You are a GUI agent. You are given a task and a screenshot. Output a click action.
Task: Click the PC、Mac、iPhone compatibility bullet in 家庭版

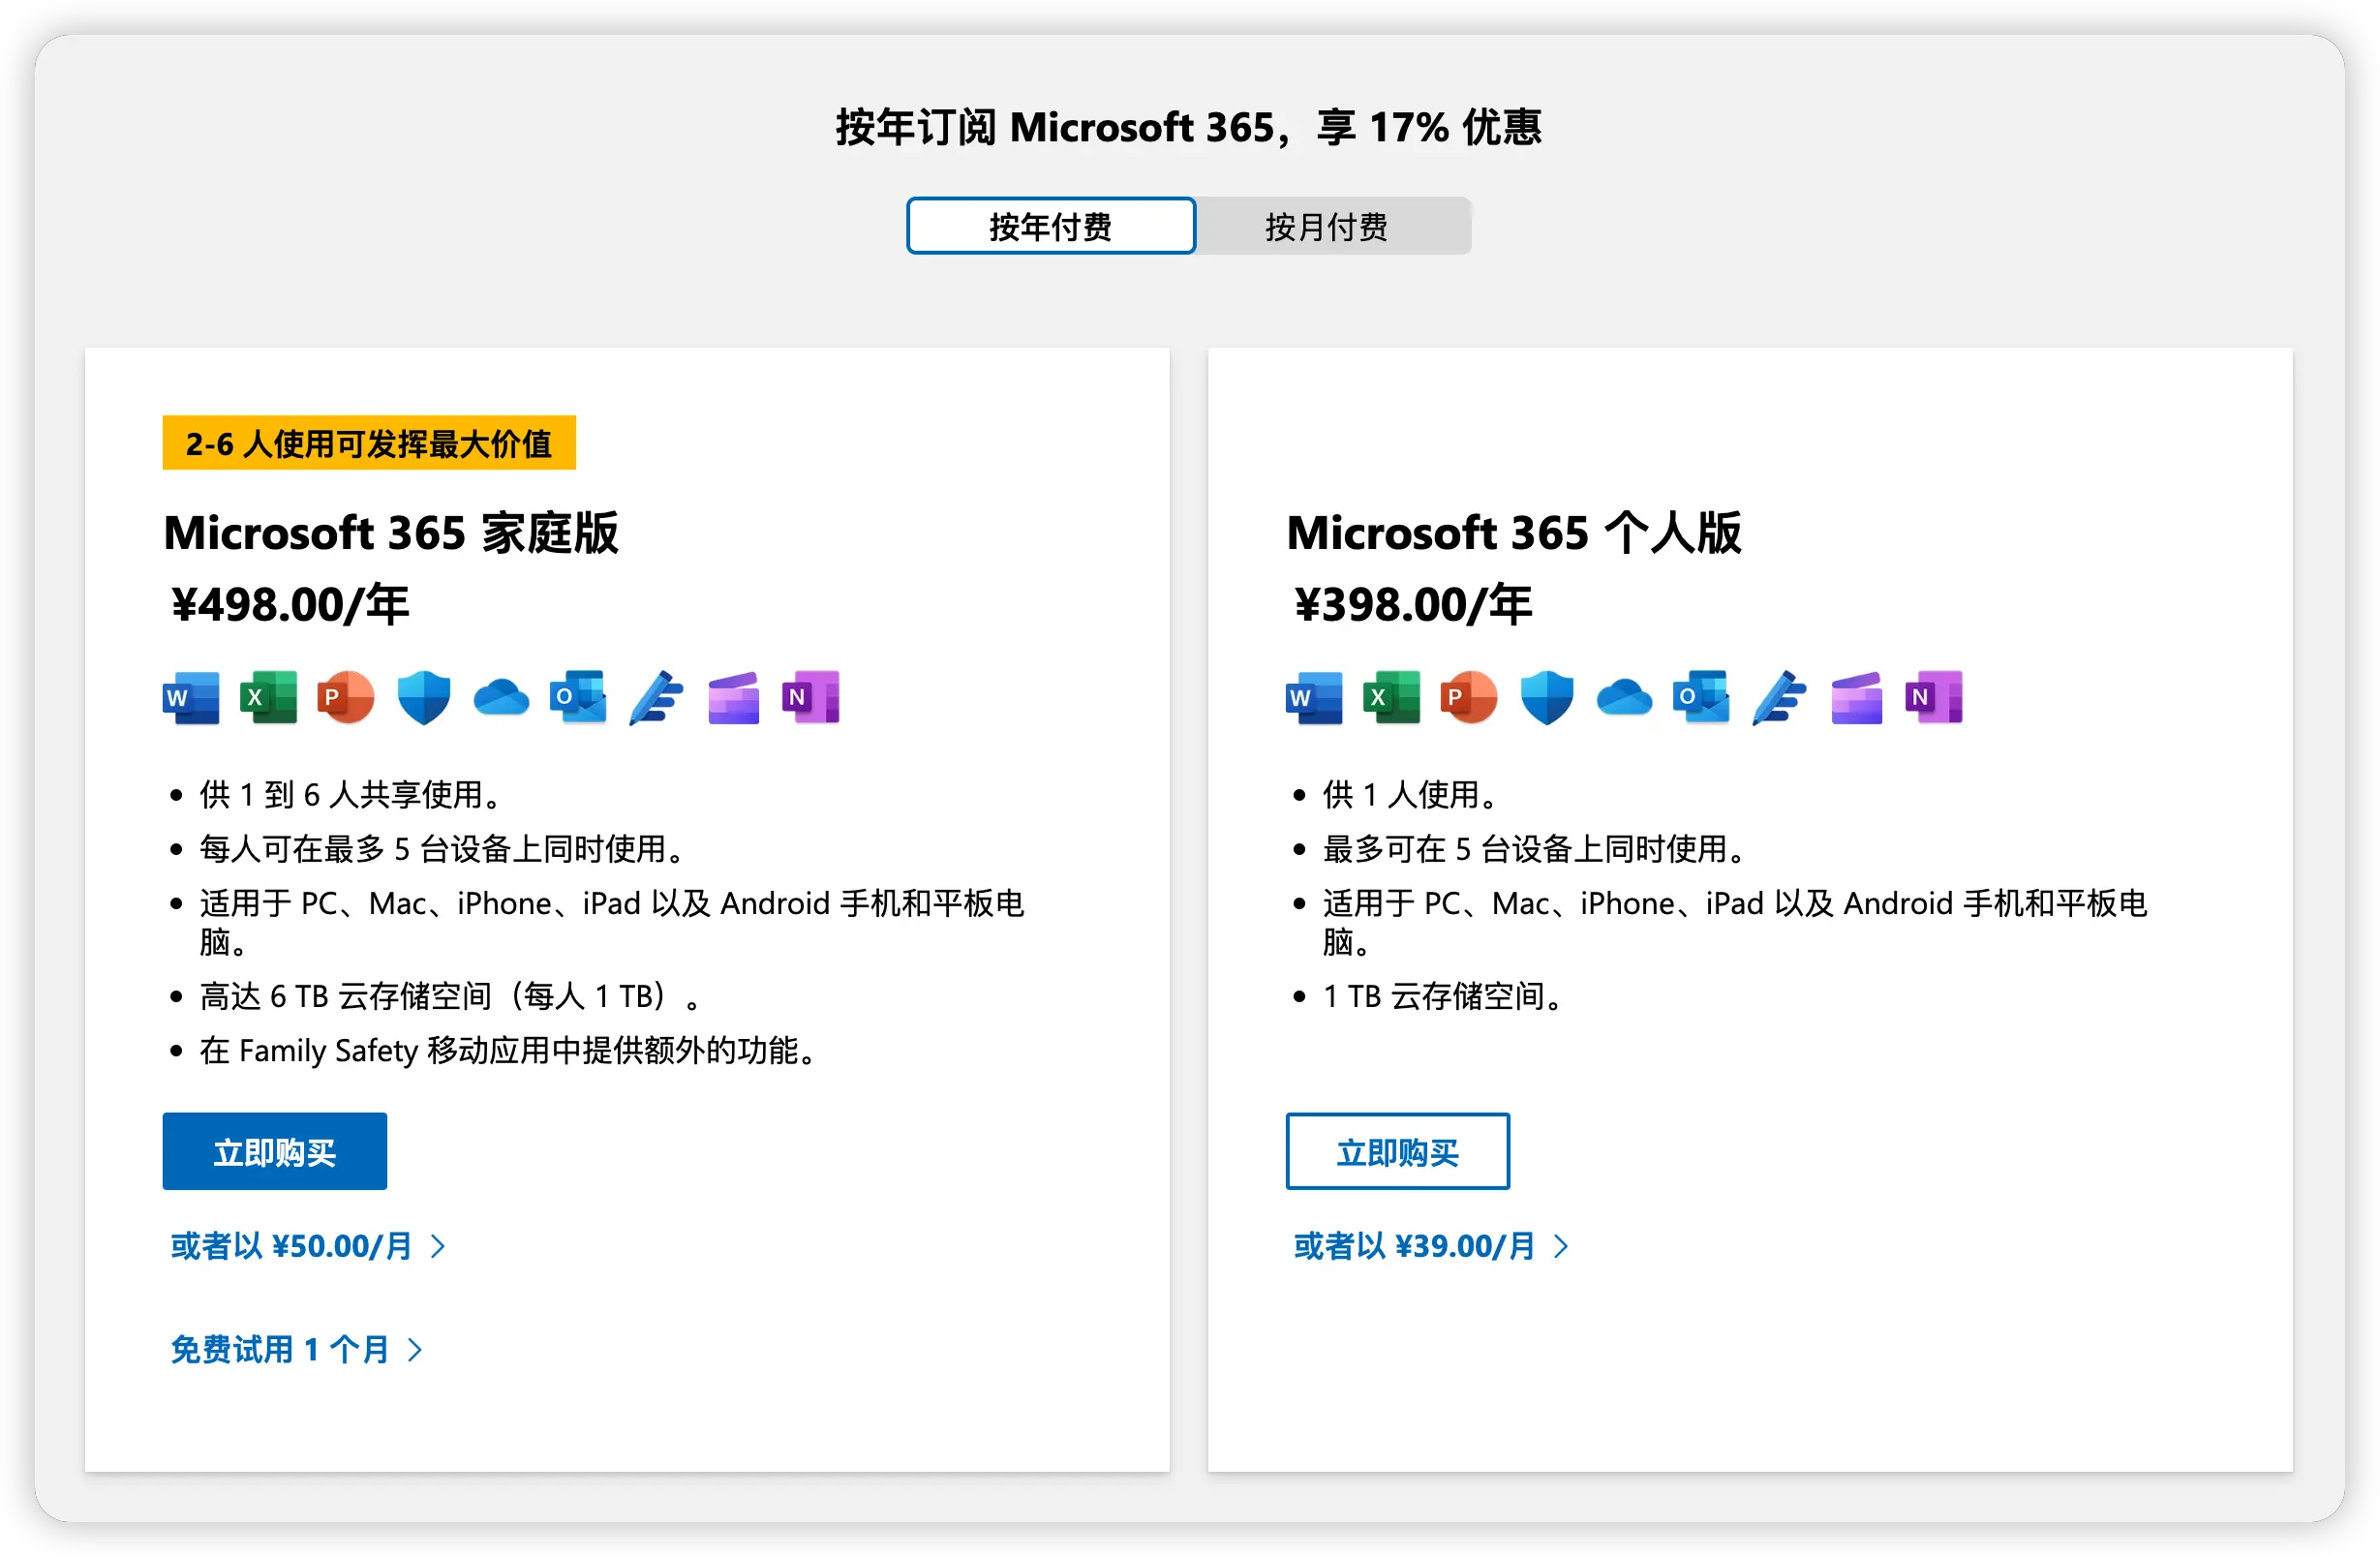[x=612, y=922]
